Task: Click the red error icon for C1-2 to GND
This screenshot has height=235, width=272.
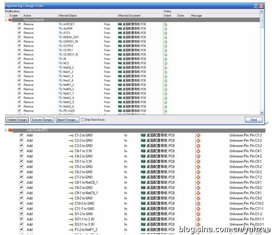Action: point(198,135)
